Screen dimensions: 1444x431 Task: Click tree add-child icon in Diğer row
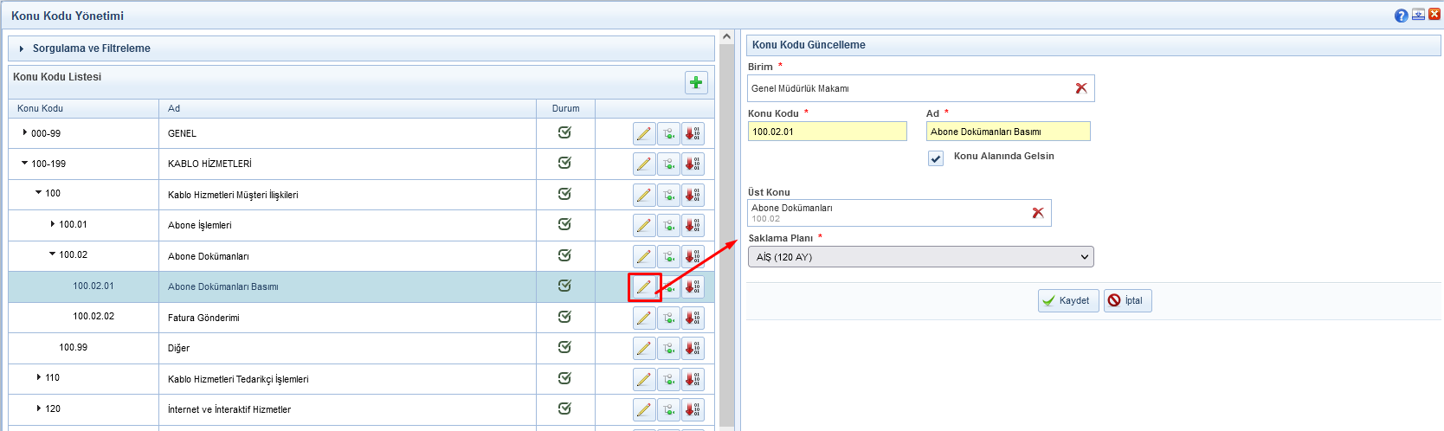668,348
